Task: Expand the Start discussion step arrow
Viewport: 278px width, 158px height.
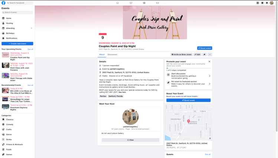Action: [x=209, y=76]
